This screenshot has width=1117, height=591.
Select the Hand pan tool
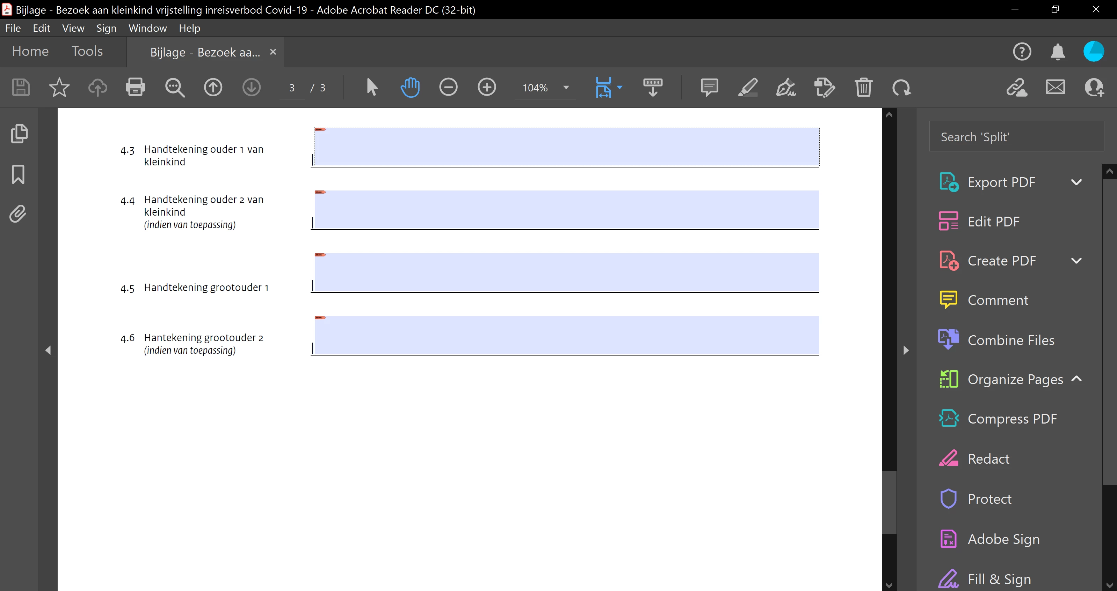click(410, 87)
